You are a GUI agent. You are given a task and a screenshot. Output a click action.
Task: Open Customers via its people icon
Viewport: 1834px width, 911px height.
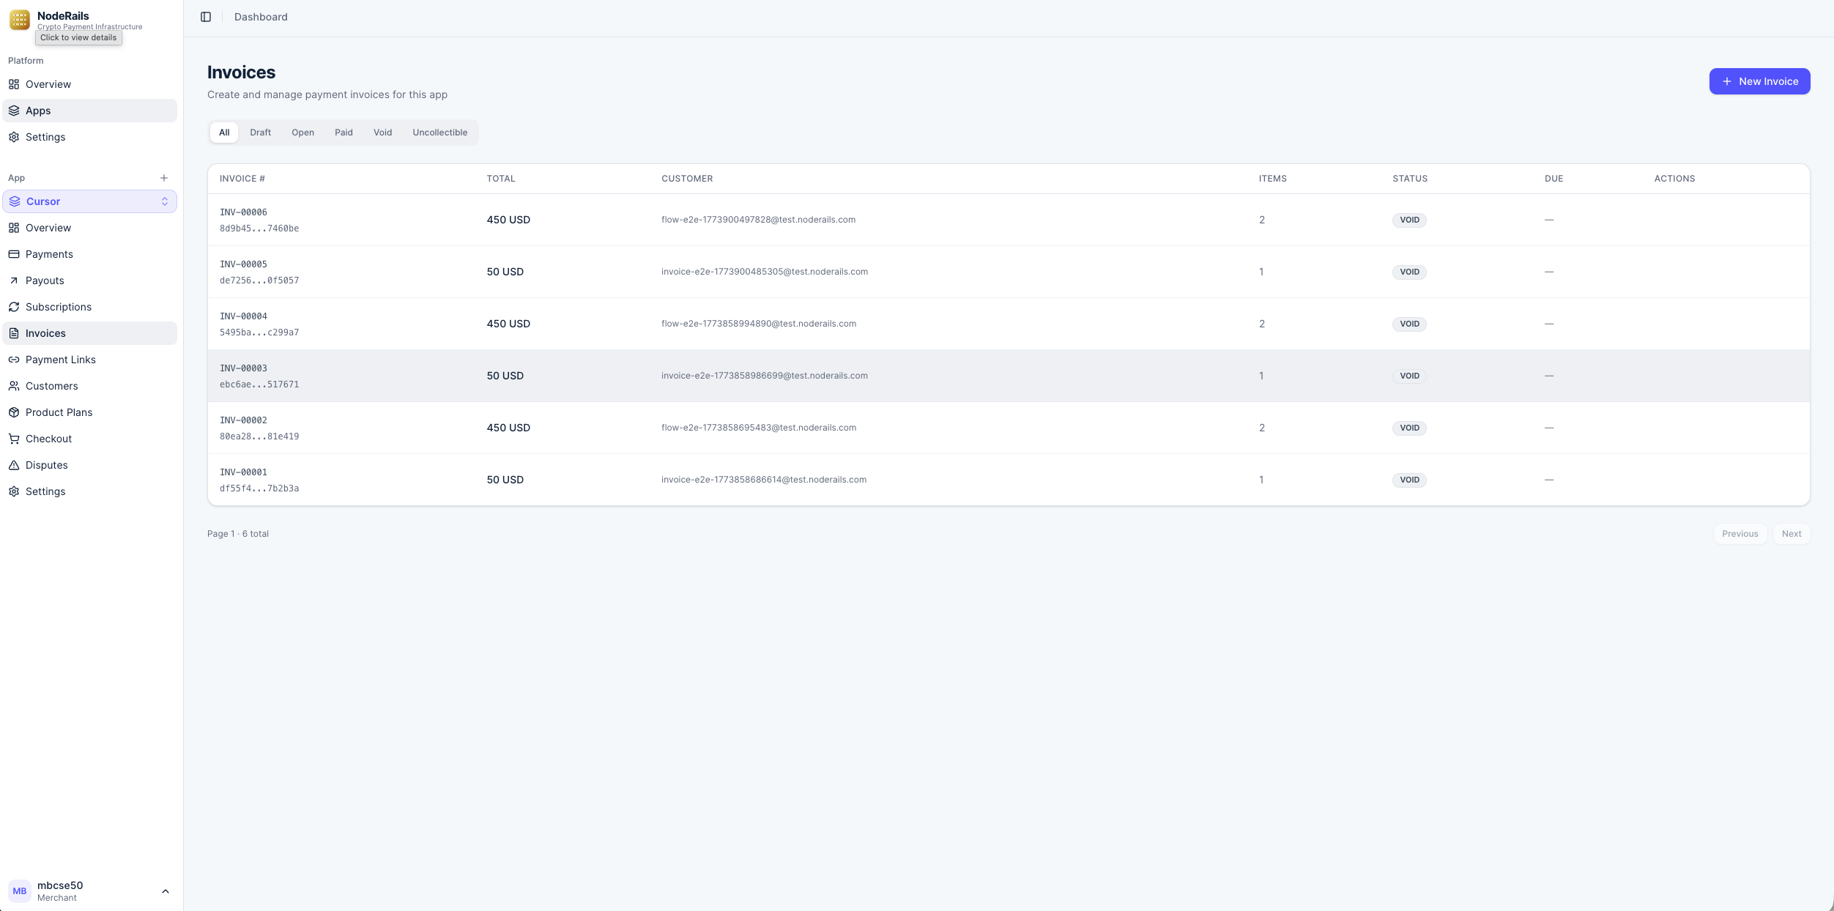(14, 386)
